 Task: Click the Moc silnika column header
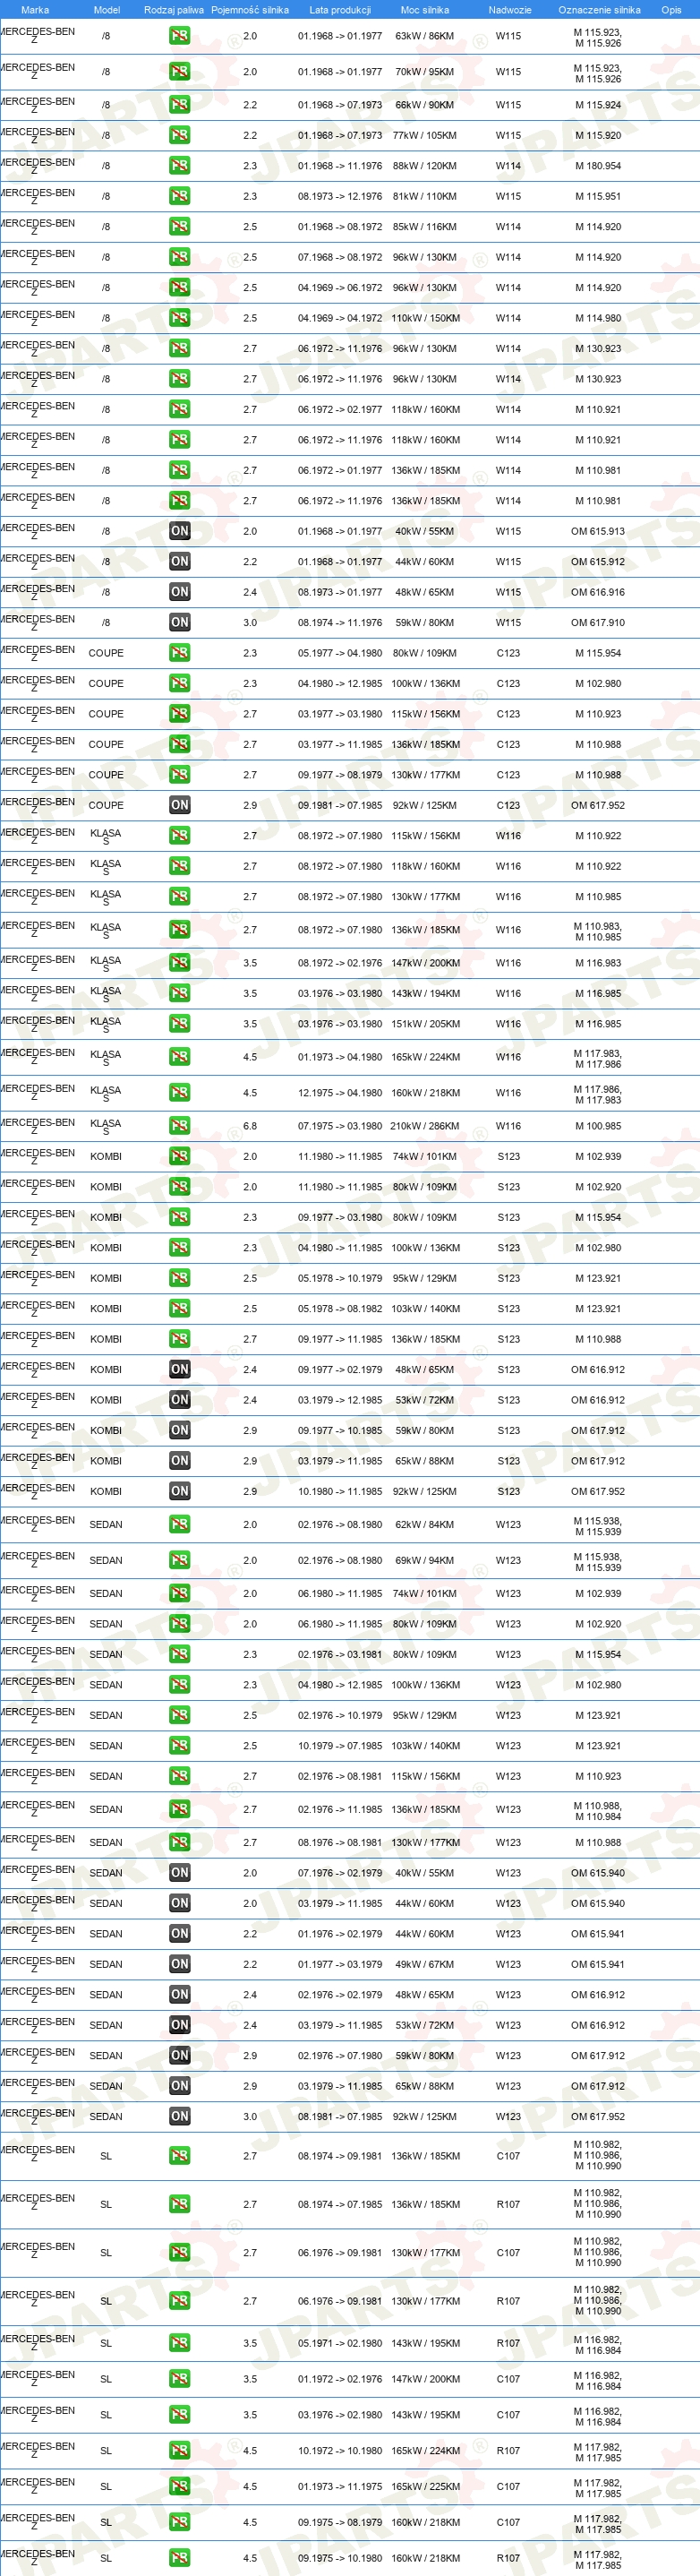point(425,10)
